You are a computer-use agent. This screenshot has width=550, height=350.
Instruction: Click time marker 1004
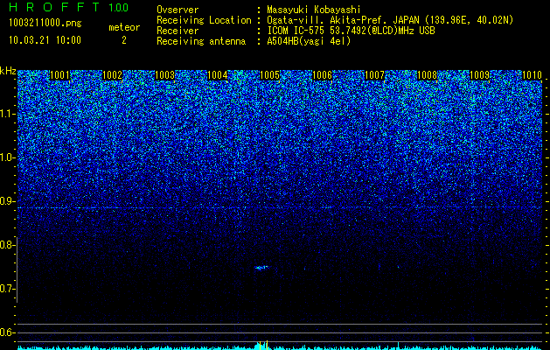pos(217,75)
